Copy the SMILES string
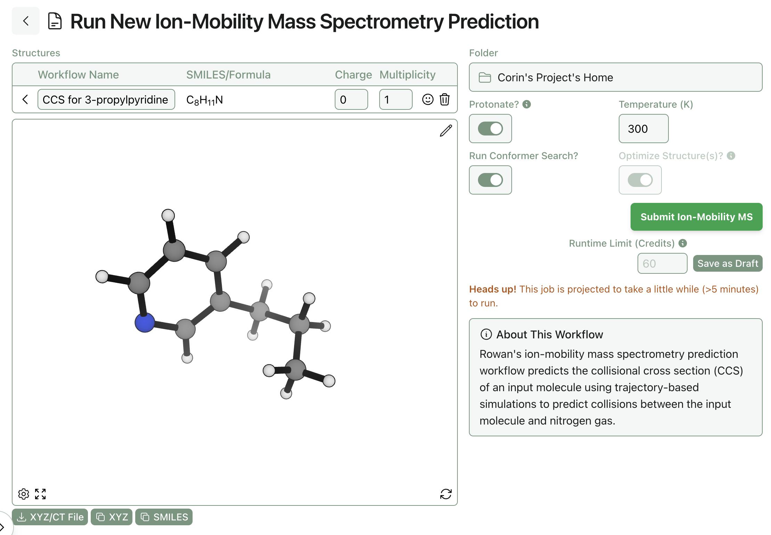The height and width of the screenshot is (535, 771). pyautogui.click(x=164, y=517)
